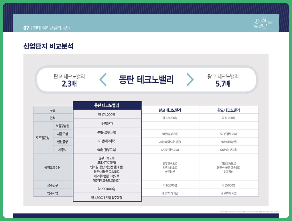Click the right chevron beside 동탄 테크노밸리
This screenshot has height=221, width=292.
pos(190,80)
